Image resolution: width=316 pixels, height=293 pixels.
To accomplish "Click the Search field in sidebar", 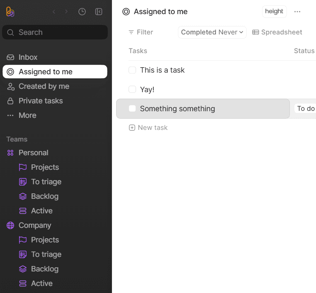I will [55, 32].
